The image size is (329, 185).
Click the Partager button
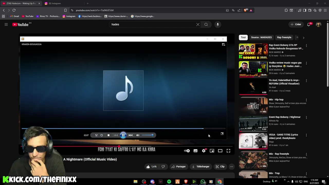pos(178,166)
